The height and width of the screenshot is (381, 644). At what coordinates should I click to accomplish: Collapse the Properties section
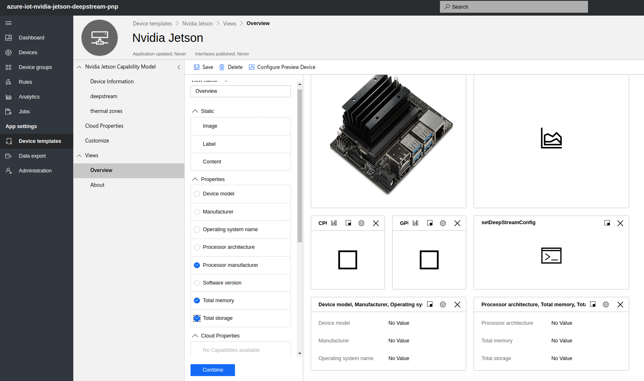point(195,179)
